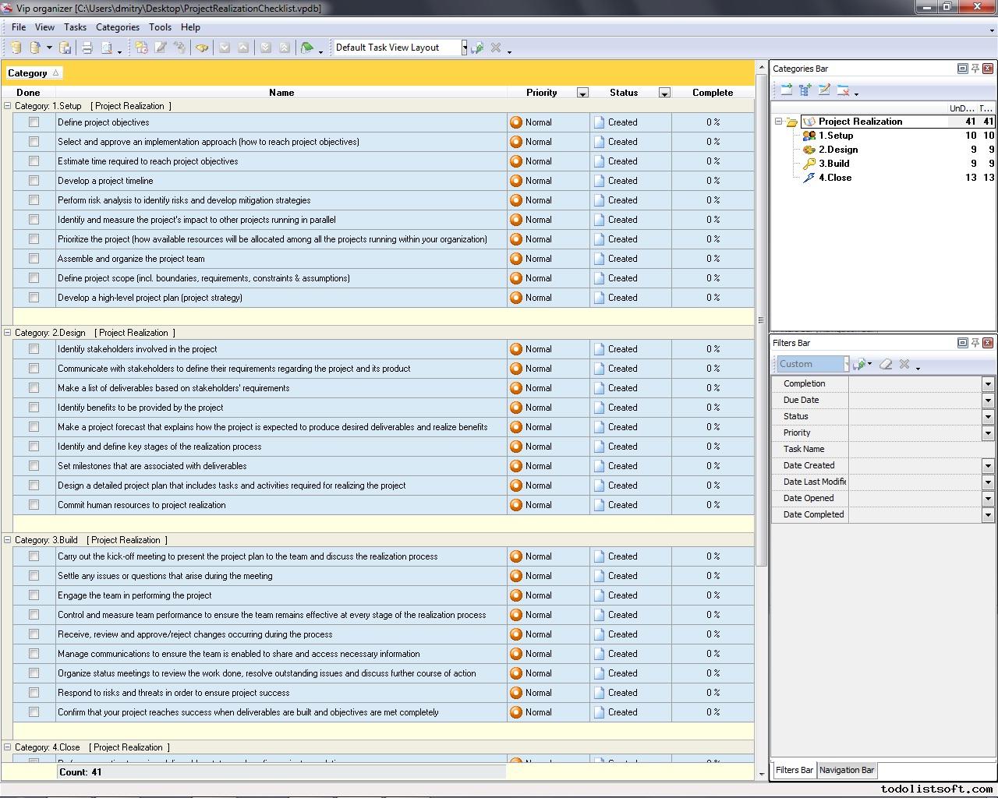The height and width of the screenshot is (798, 998).
Task: Click the eraser Clear Filter icon
Action: coord(886,364)
